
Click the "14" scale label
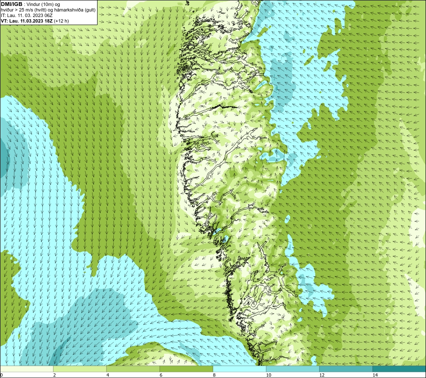pos(375,375)
